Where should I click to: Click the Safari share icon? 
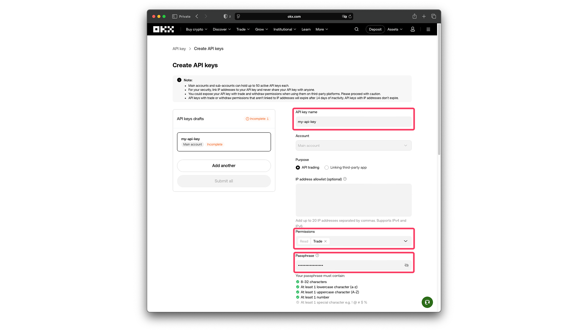tap(415, 16)
